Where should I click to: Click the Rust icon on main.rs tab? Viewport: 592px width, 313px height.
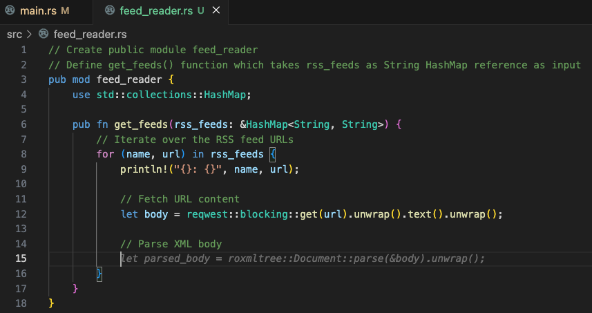[10, 10]
